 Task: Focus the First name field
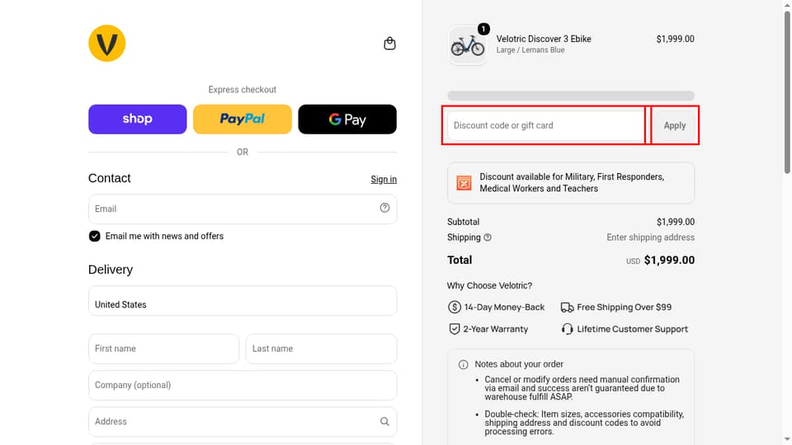pyautogui.click(x=163, y=349)
